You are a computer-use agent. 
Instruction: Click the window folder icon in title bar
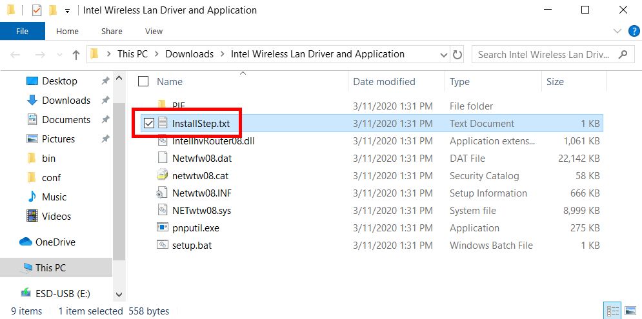11,10
